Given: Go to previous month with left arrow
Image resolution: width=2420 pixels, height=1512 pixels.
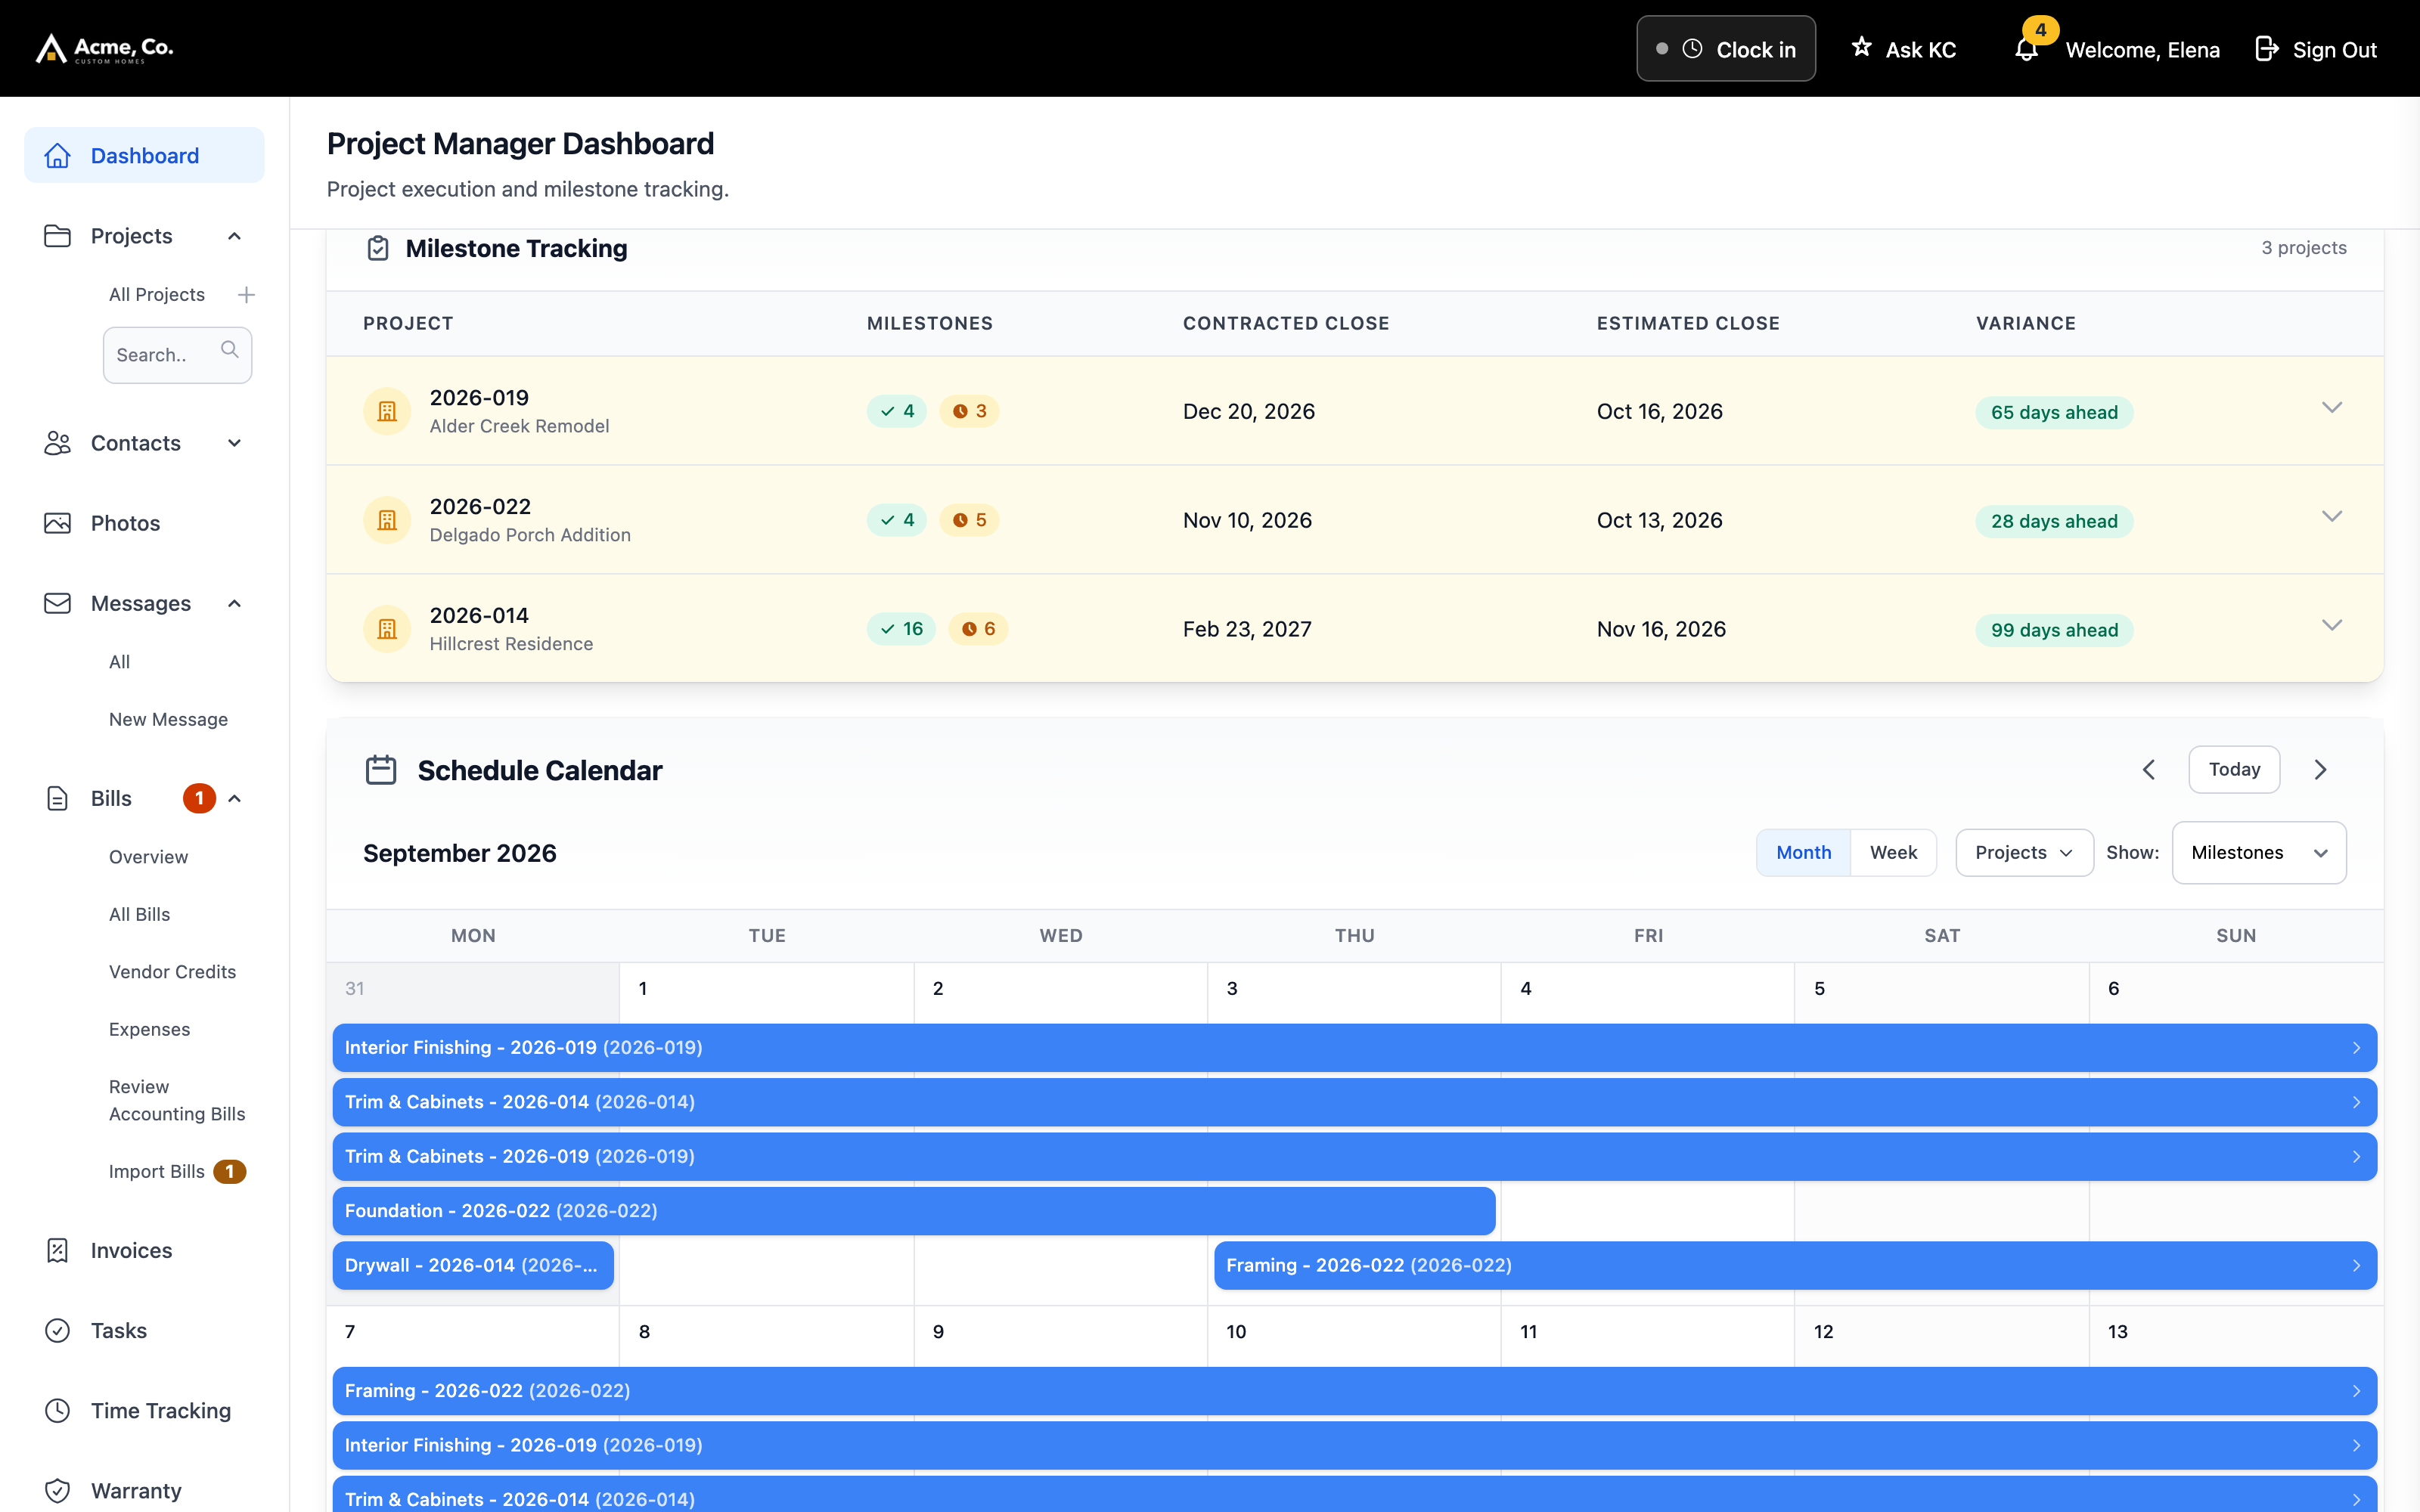Looking at the screenshot, I should click(2149, 769).
